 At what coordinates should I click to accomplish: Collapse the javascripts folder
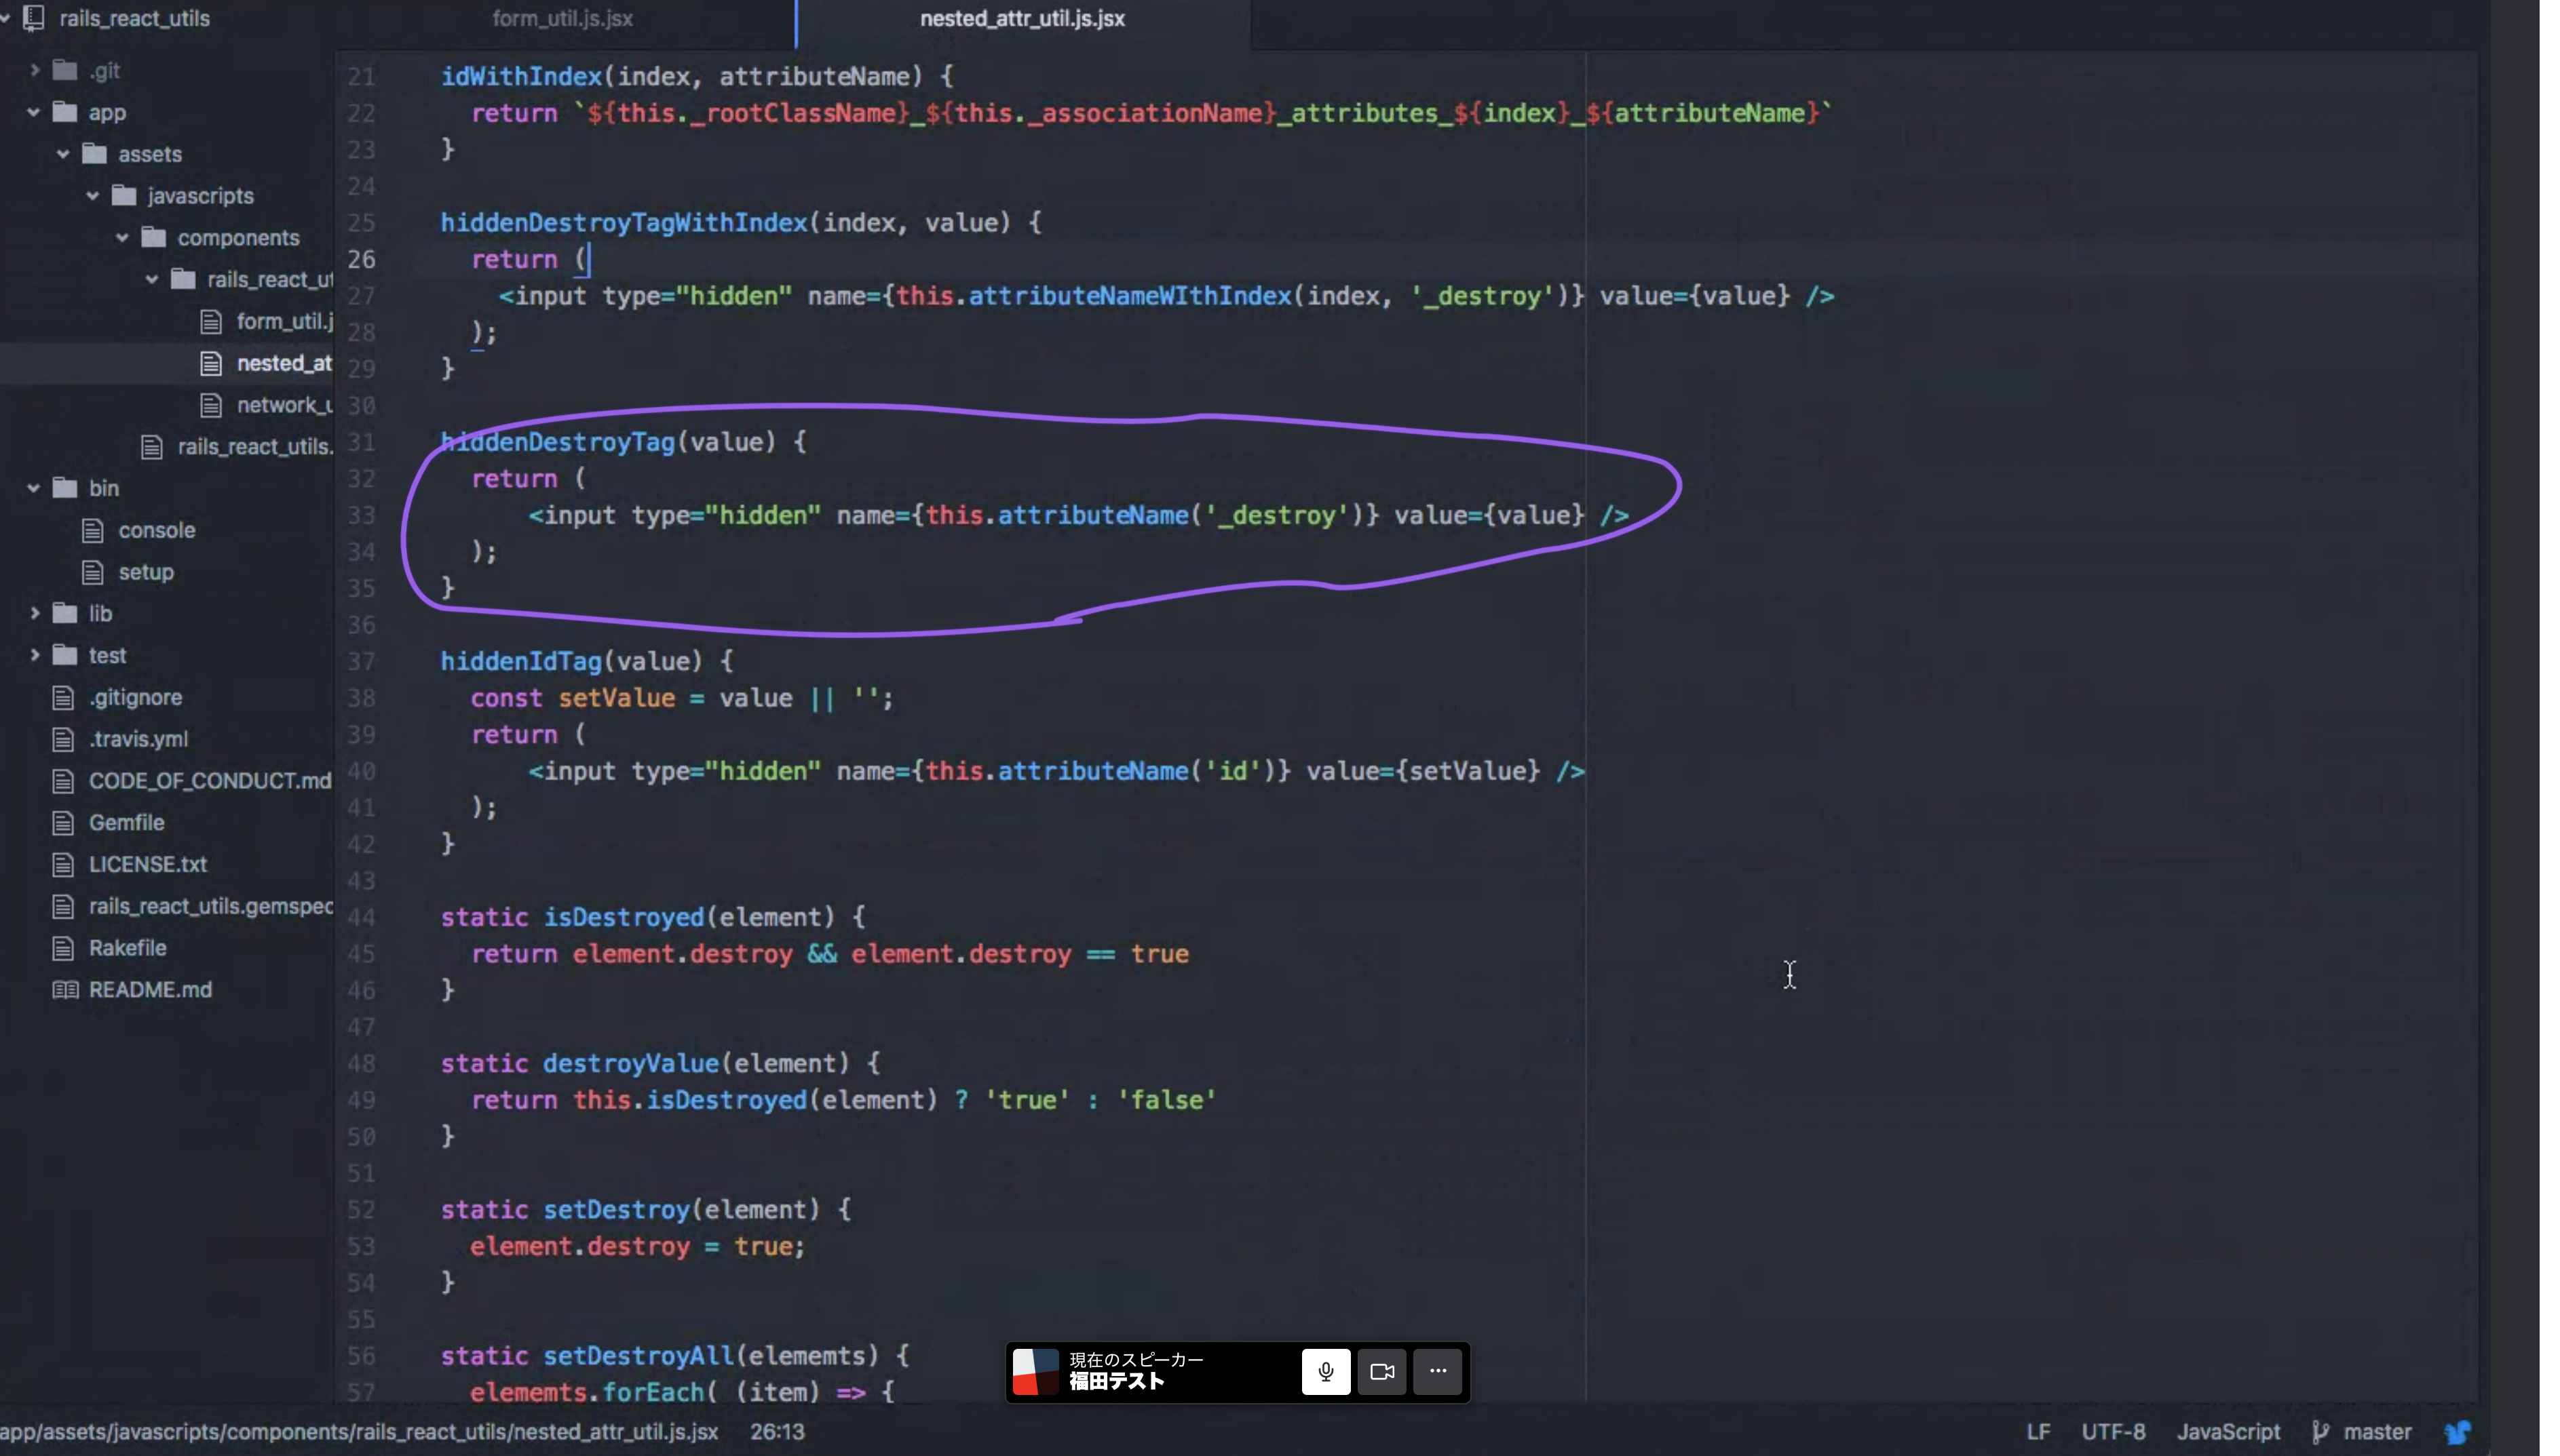click(x=93, y=196)
